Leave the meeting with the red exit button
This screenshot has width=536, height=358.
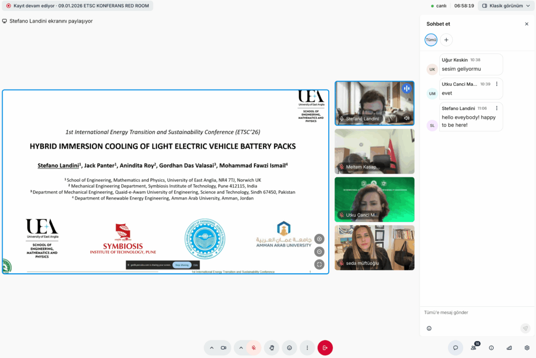[325, 348]
